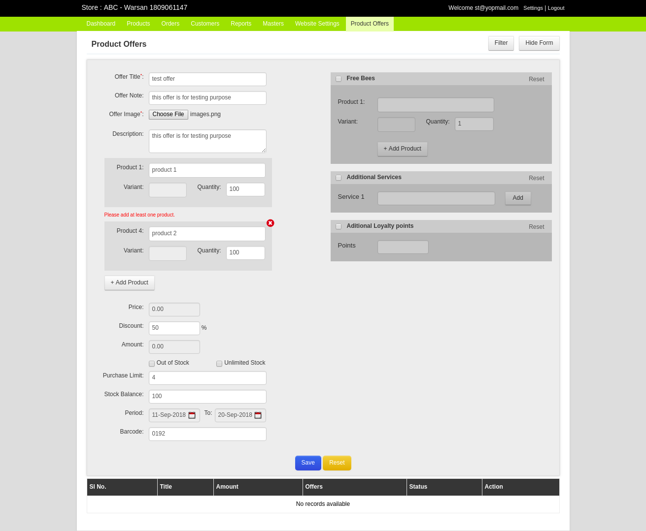Focus the Offer Title field

207,79
